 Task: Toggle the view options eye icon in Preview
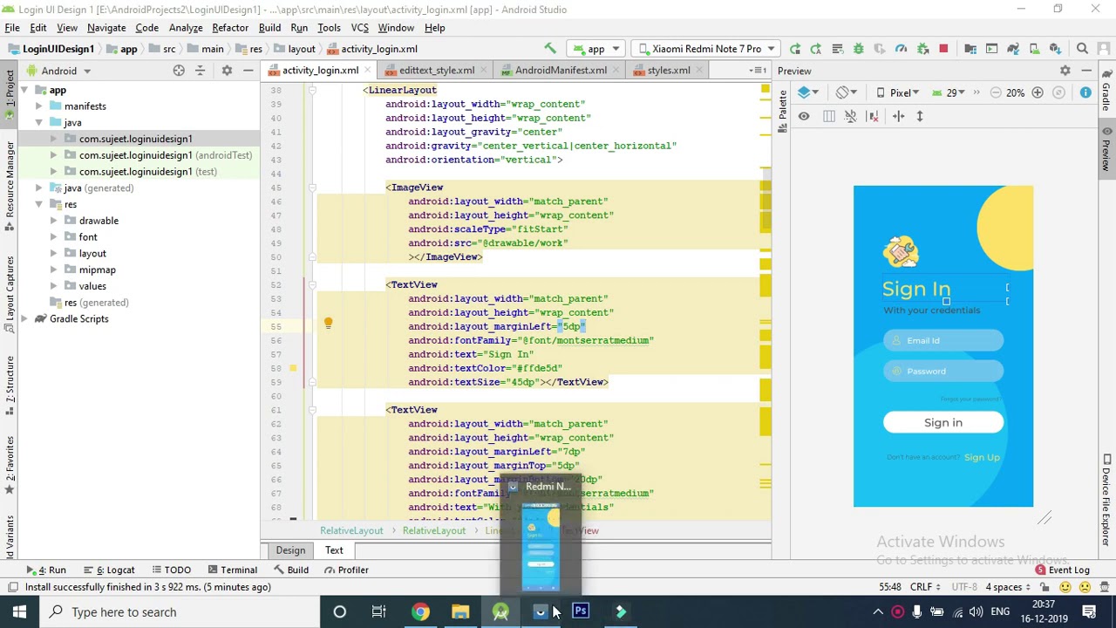click(x=804, y=116)
